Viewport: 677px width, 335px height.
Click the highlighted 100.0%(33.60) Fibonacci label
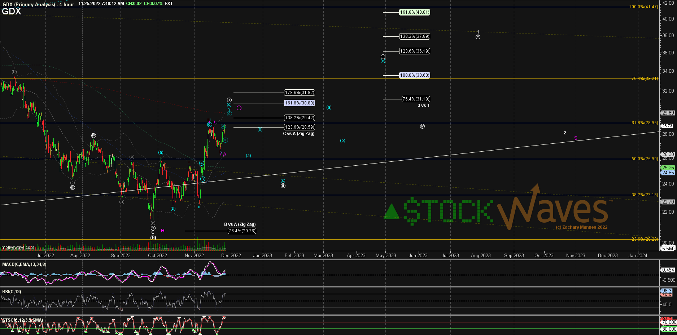click(415, 75)
